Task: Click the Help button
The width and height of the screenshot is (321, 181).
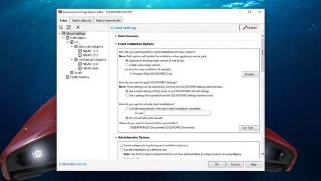Action: tap(253, 164)
